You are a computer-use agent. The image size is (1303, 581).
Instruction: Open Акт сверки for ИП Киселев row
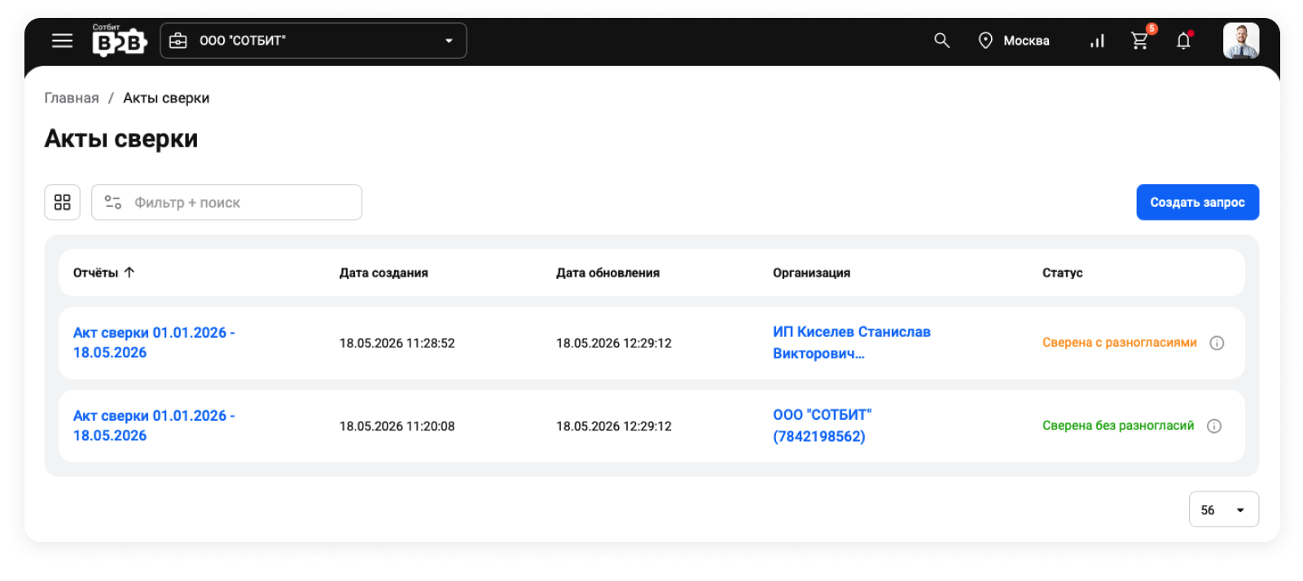154,343
